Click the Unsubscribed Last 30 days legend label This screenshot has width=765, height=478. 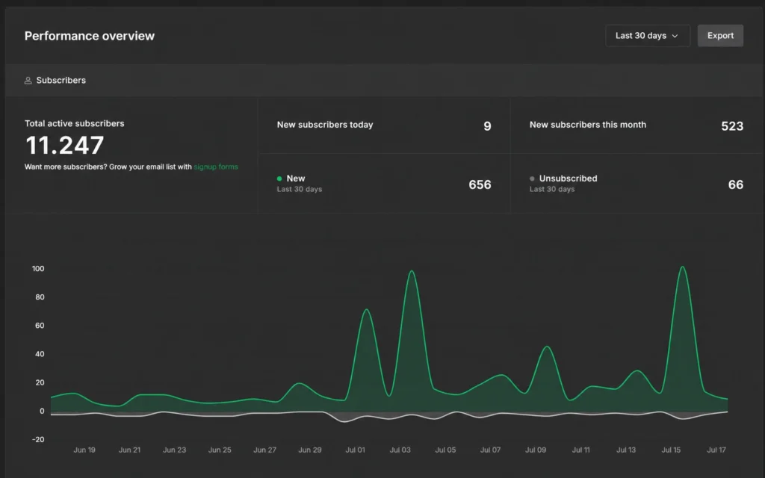[563, 184]
